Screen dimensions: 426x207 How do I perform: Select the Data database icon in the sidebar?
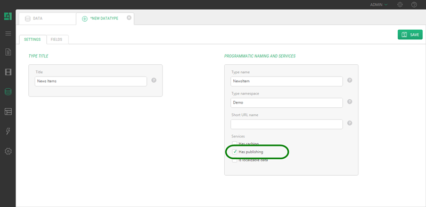pos(8,92)
